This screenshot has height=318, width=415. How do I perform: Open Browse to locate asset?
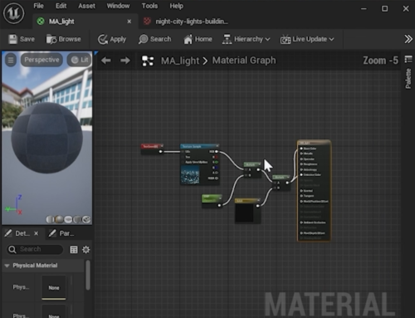coord(64,39)
